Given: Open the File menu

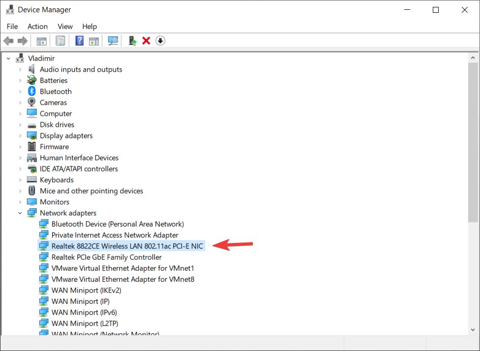Looking at the screenshot, I should pos(12,27).
